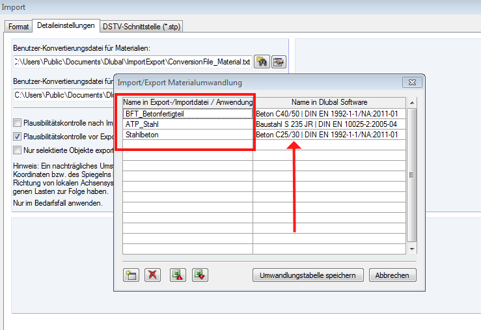
Task: Select the Detaileinstellungen tab
Action: [66, 26]
